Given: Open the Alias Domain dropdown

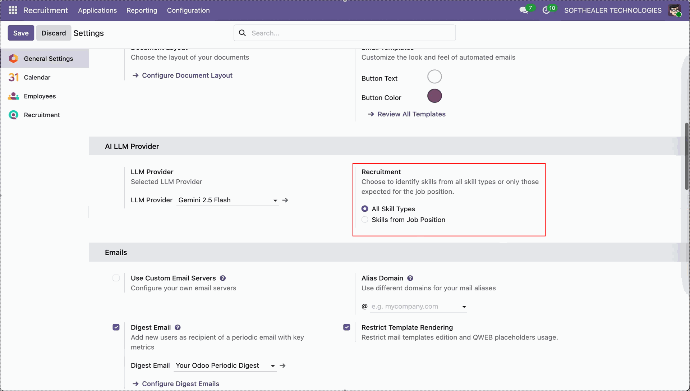Looking at the screenshot, I should coord(464,307).
